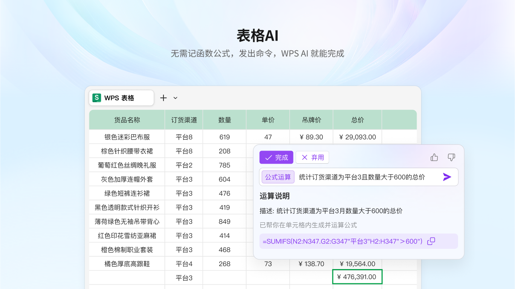Select total cell ¥ 29,093.00
The width and height of the screenshot is (515, 289).
(x=358, y=137)
